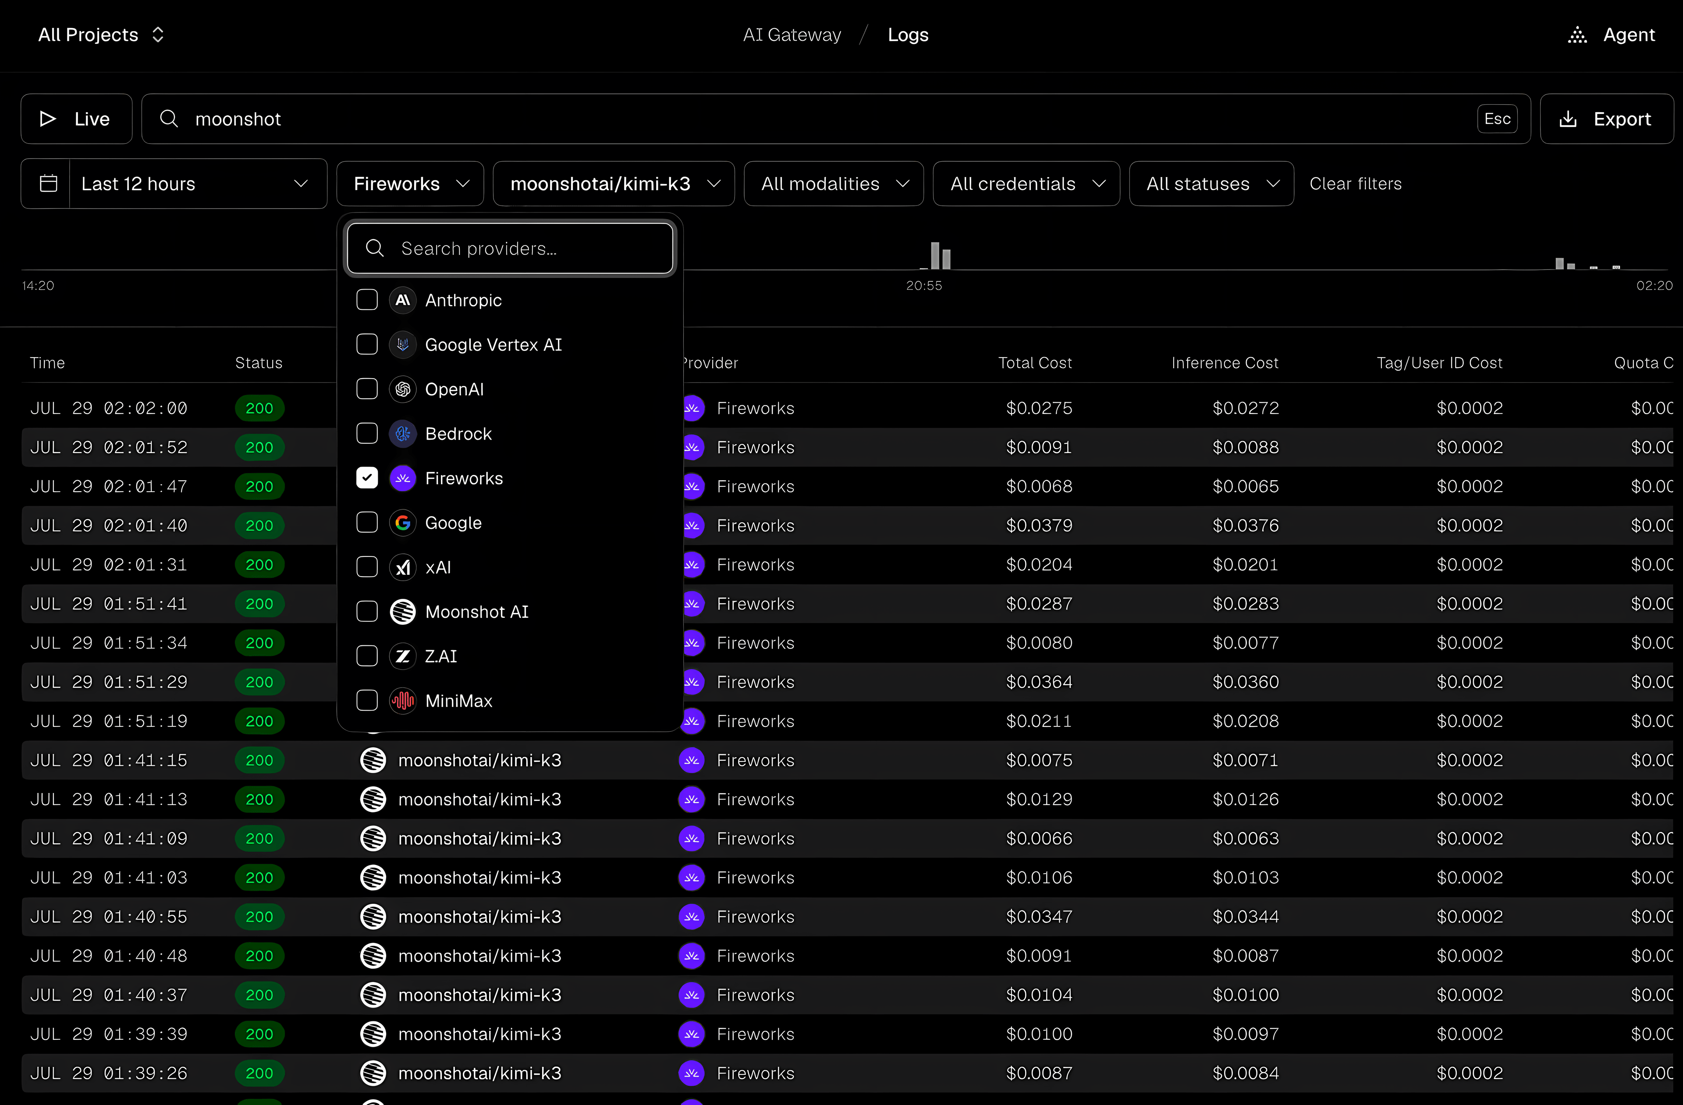Screen dimensions: 1683x1105
Task: Click Fireworks provider icon in 01:40:55 row
Action: pos(692,917)
